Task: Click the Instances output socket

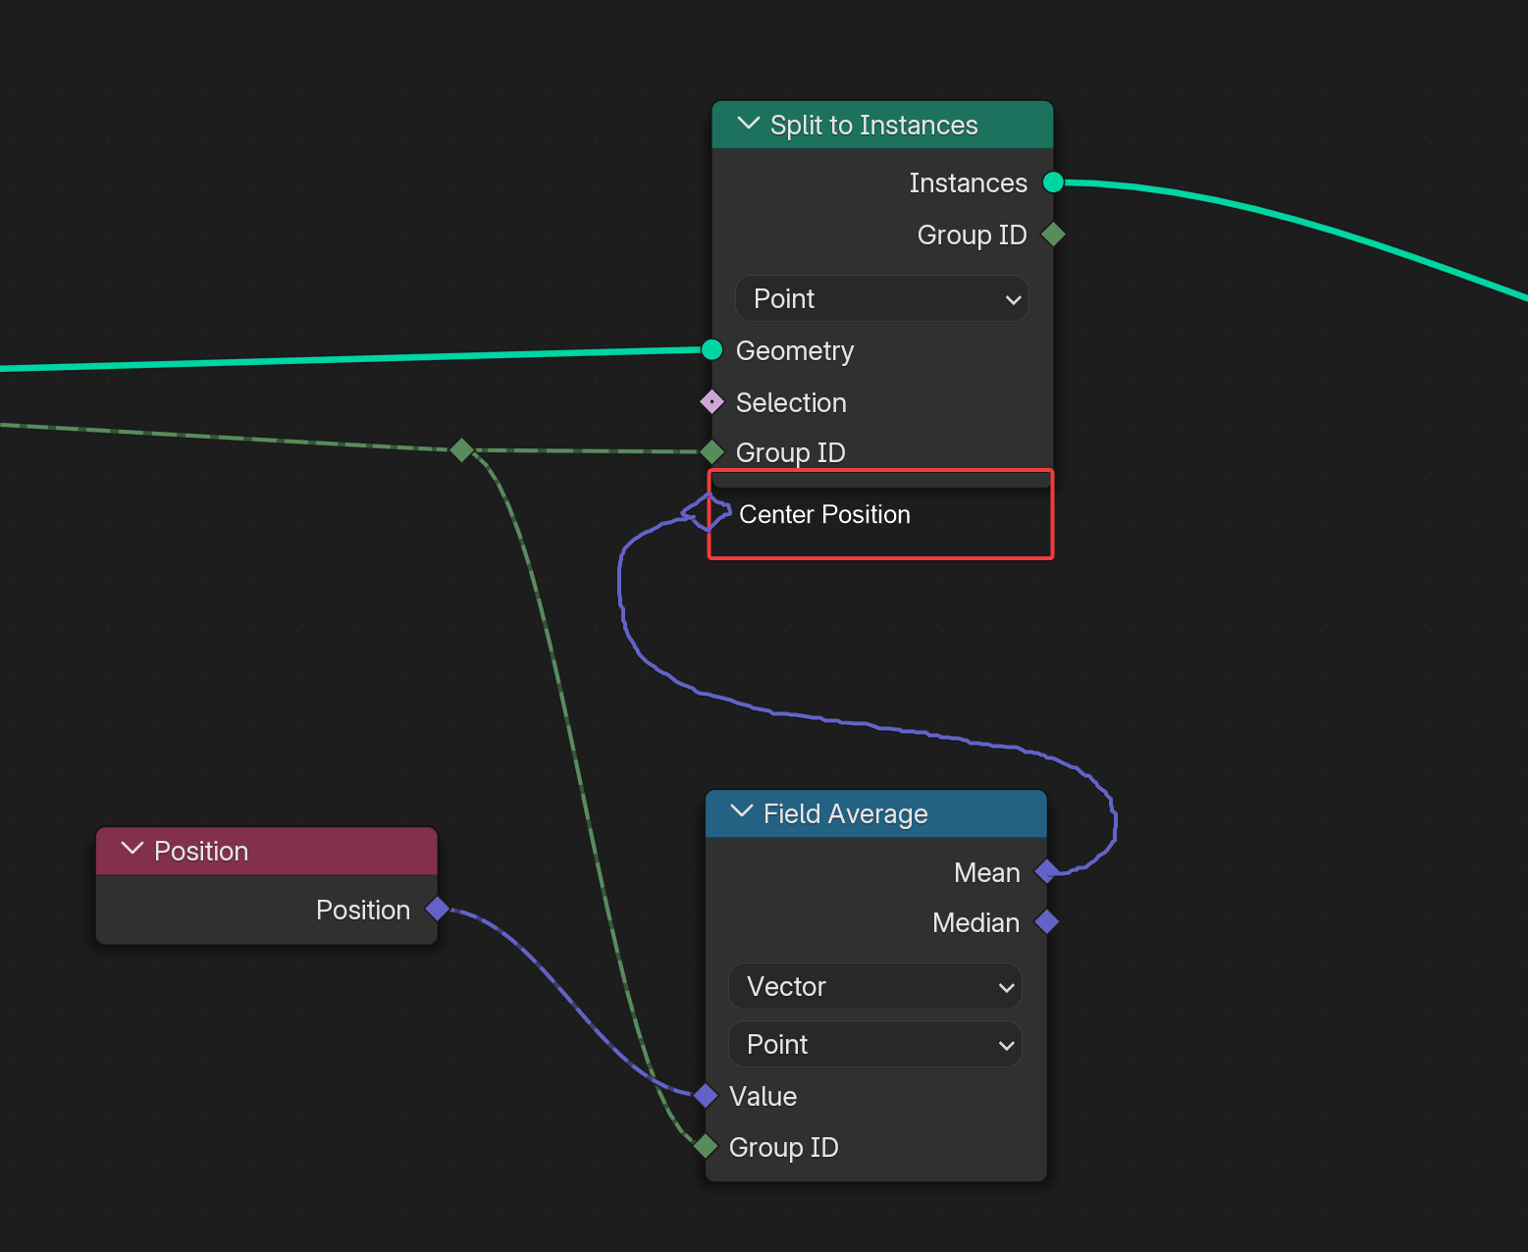Action: click(1053, 183)
